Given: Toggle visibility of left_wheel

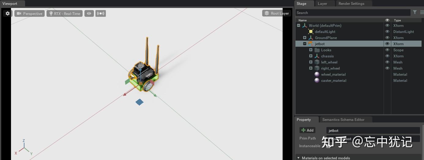Looking at the screenshot, I should (x=387, y=62).
